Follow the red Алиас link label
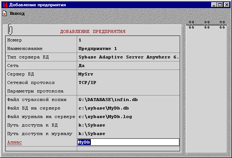Image resolution: width=232 pixels, height=158 pixels. [x=14, y=142]
